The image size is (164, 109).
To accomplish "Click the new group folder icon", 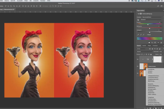I will [156, 108].
